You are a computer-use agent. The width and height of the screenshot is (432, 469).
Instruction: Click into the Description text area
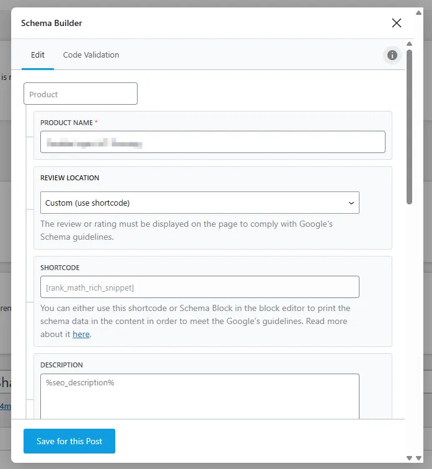(x=200, y=397)
